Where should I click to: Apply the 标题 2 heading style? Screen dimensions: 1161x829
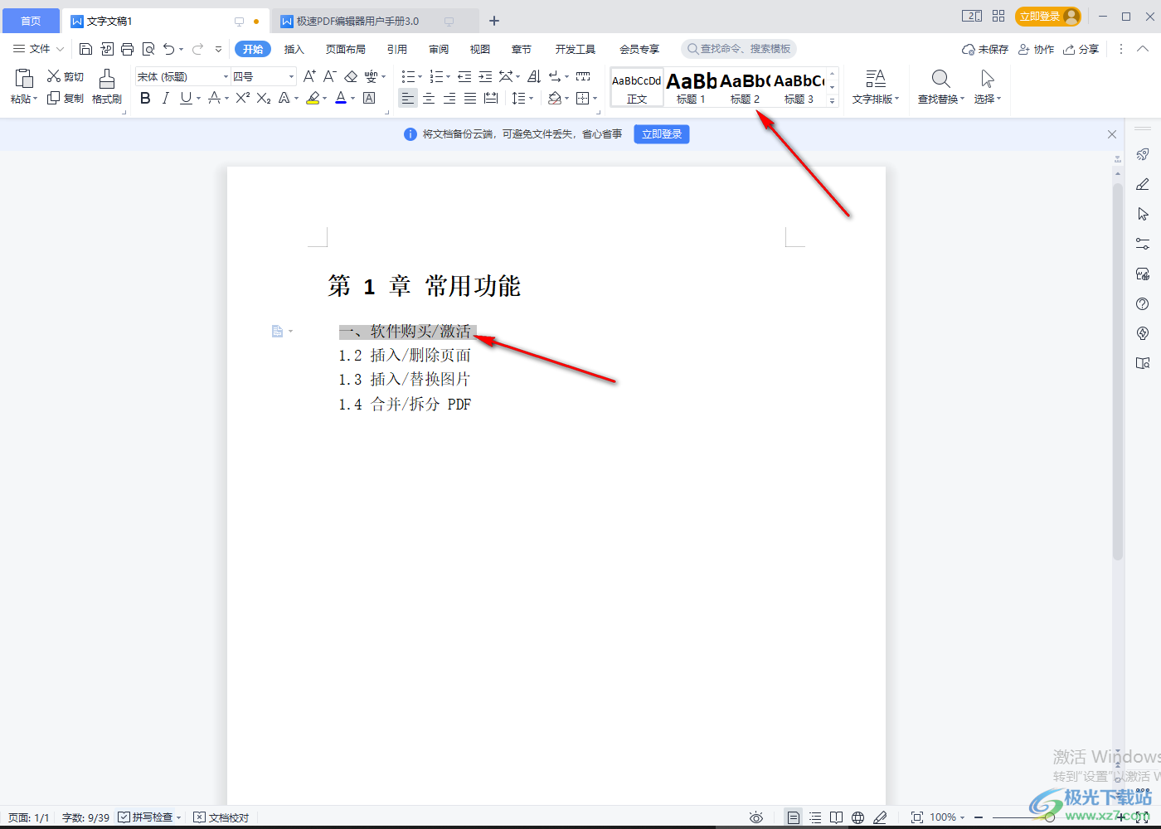coord(745,87)
